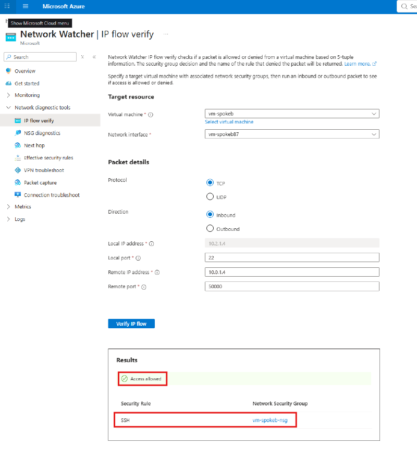
Task: Expand the Metrics section chevron
Action: click(8, 206)
